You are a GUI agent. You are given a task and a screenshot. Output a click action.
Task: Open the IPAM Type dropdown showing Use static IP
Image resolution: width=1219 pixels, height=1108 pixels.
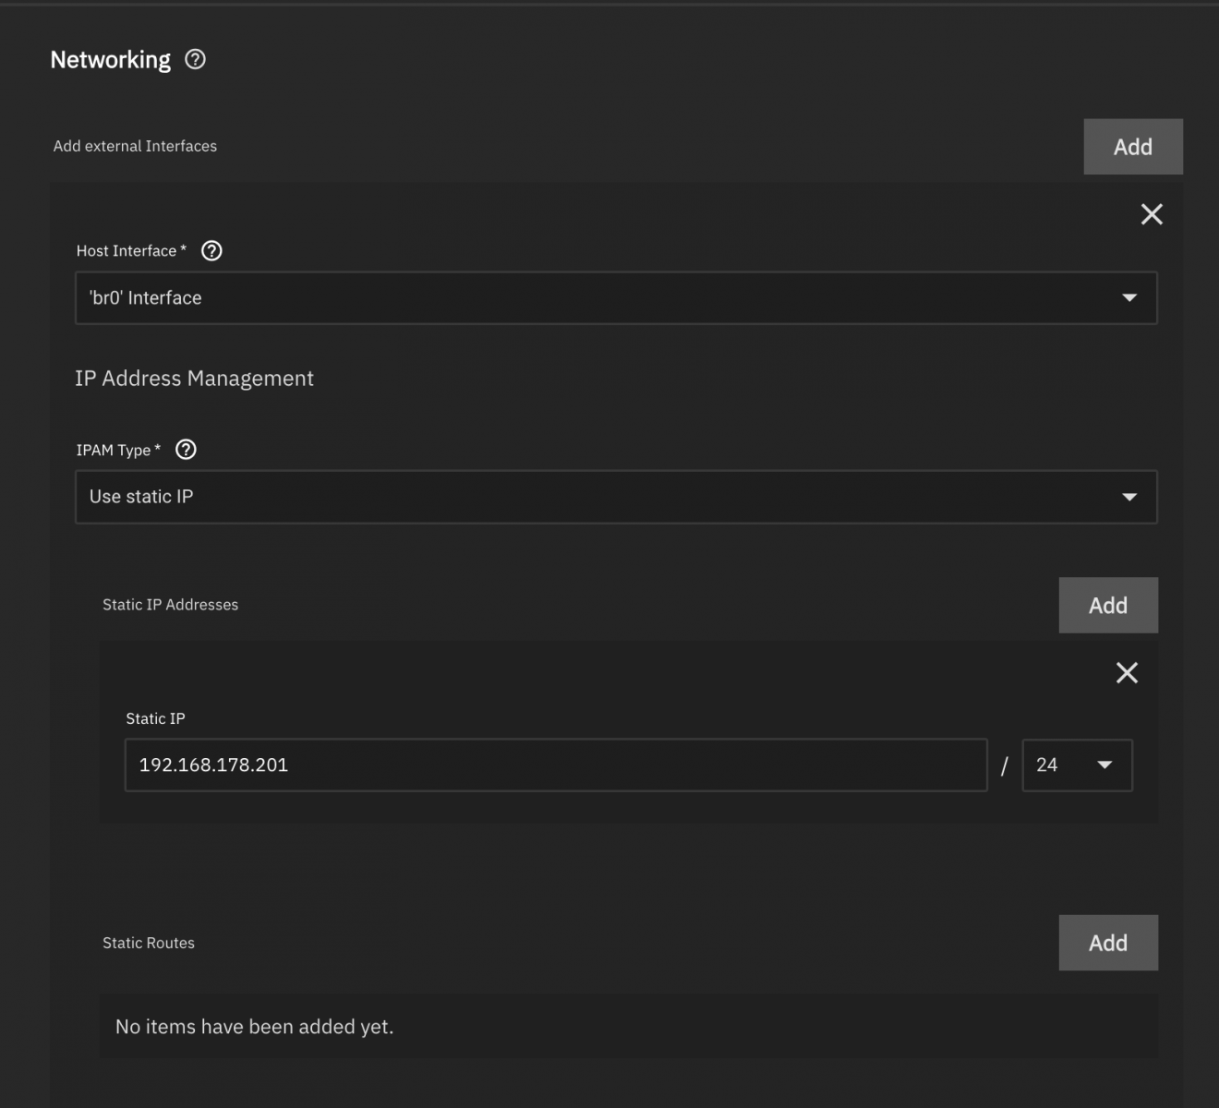pyautogui.click(x=616, y=497)
